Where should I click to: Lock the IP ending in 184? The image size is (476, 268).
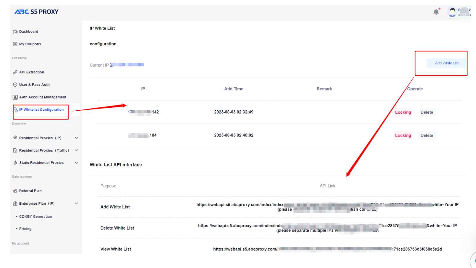coord(403,135)
